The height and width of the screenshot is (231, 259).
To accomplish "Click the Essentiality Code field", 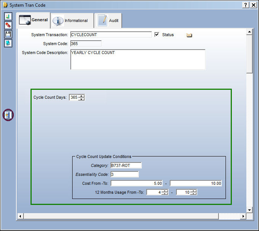I will click(x=125, y=174).
